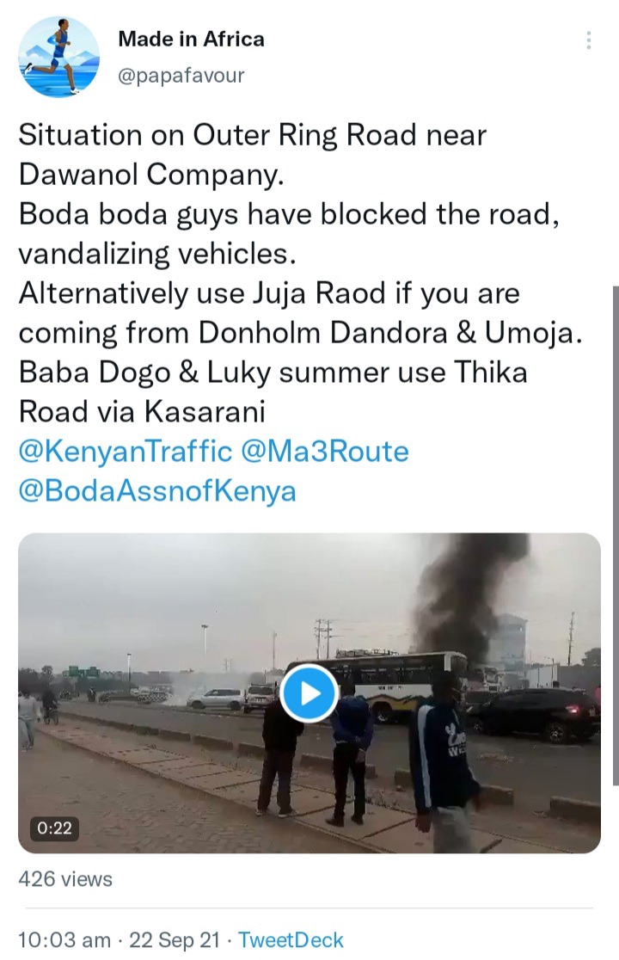Open the Made in Africa display name
The height and width of the screenshot is (960, 619).
tap(191, 40)
